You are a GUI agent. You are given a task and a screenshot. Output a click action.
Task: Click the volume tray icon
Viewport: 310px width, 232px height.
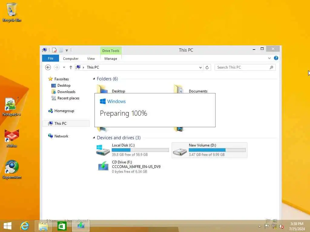282,226
